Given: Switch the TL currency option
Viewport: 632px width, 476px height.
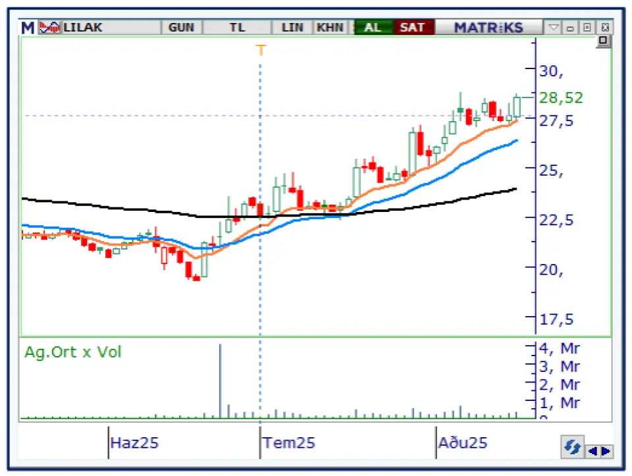Looking at the screenshot, I should tap(237, 28).
